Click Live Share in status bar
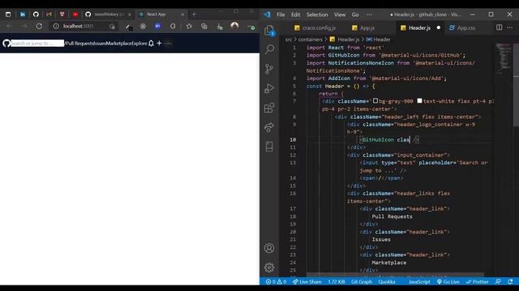This screenshot has height=291, width=519. [x=307, y=281]
